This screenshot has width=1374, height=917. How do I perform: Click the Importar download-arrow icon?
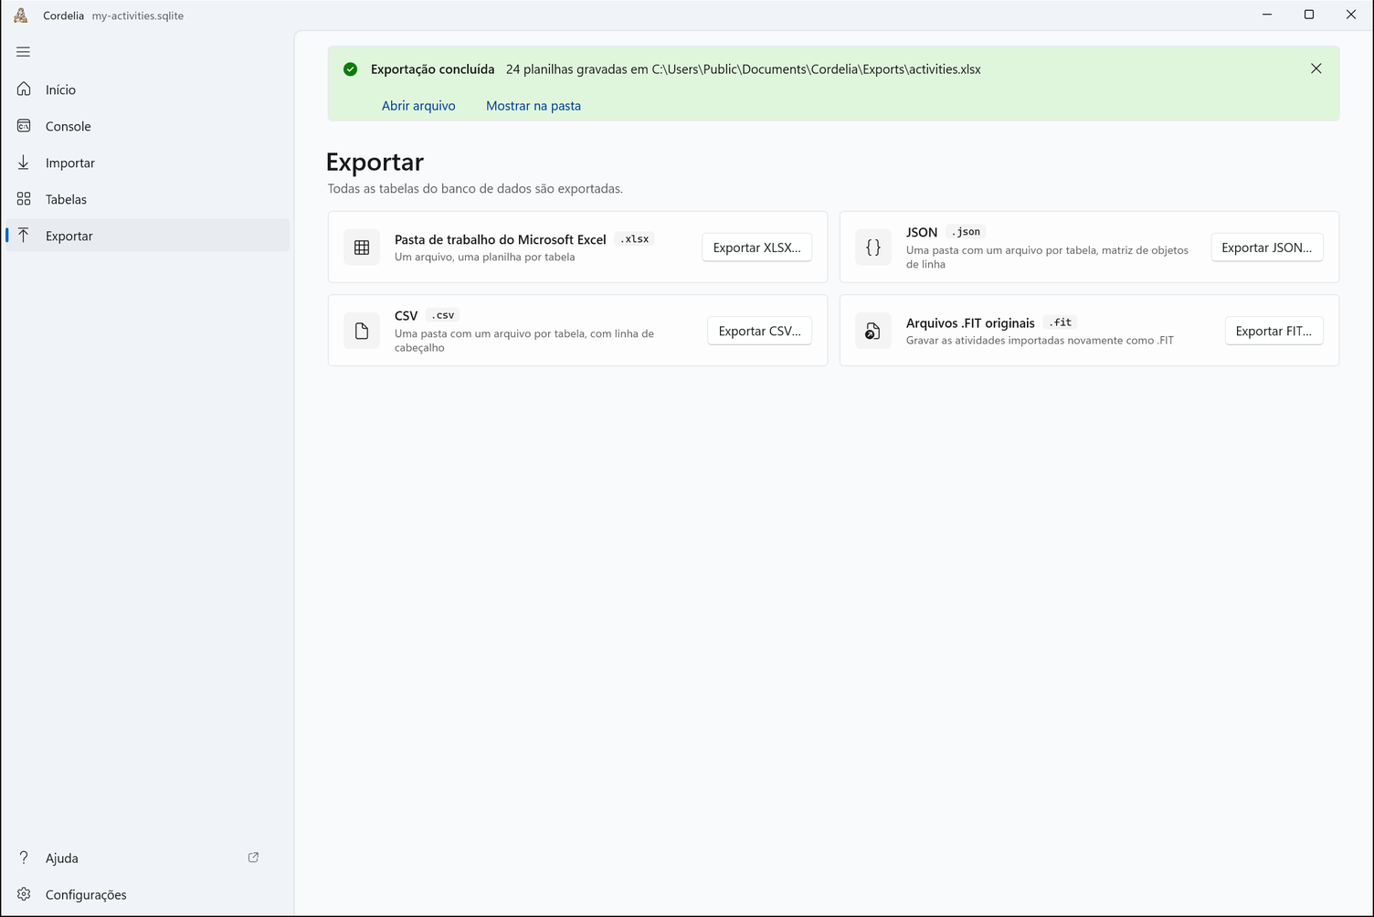[24, 162]
